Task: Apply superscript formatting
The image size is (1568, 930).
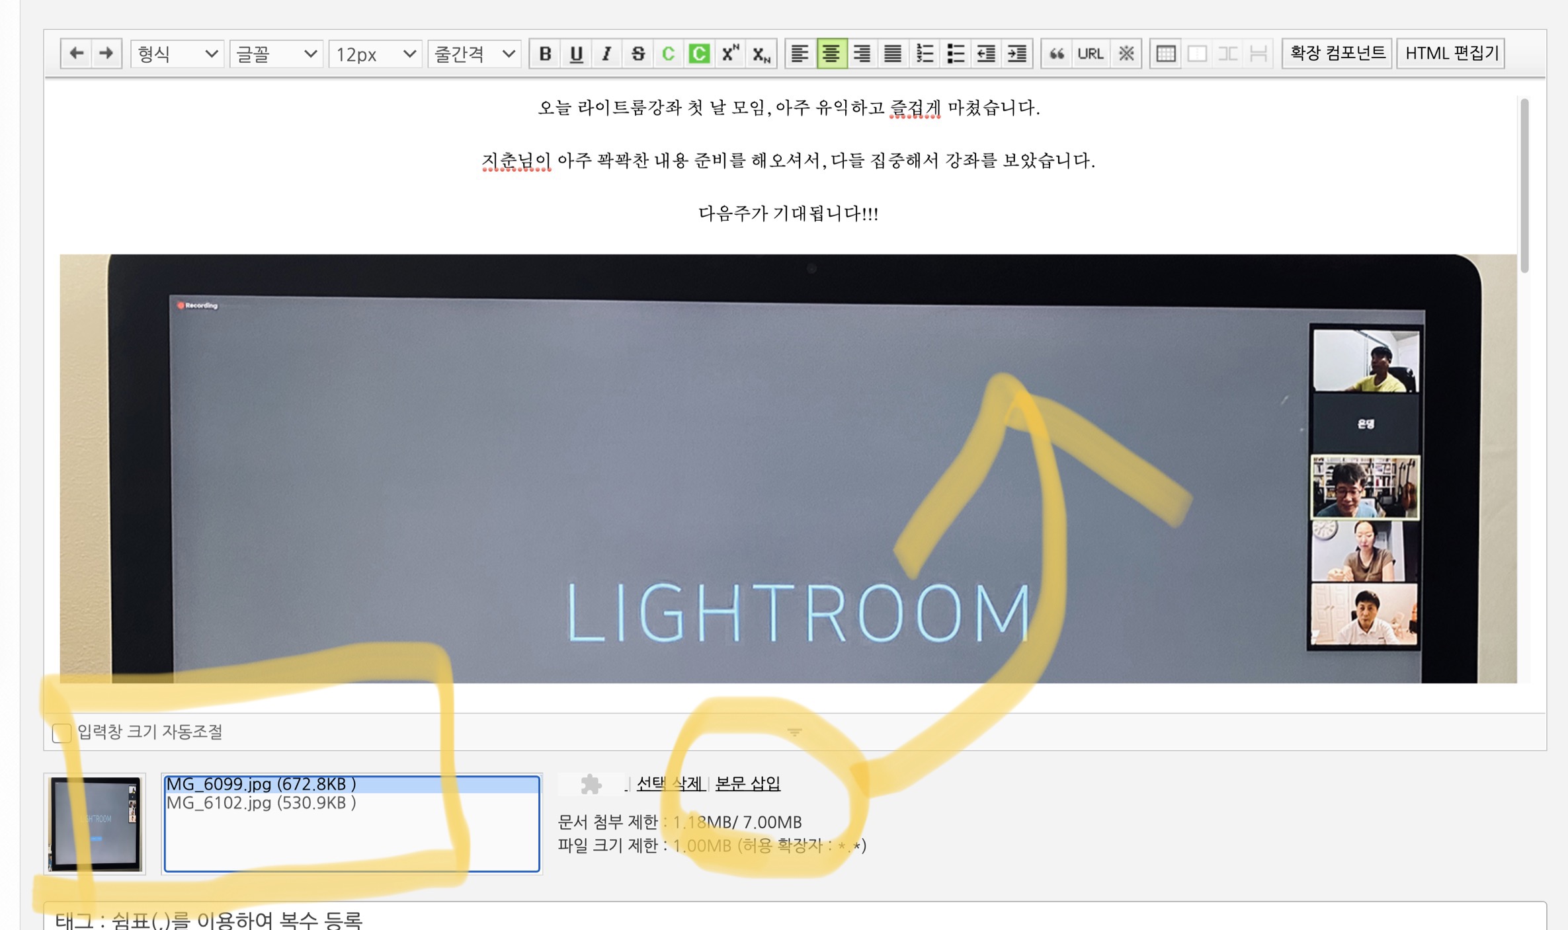Action: tap(730, 54)
